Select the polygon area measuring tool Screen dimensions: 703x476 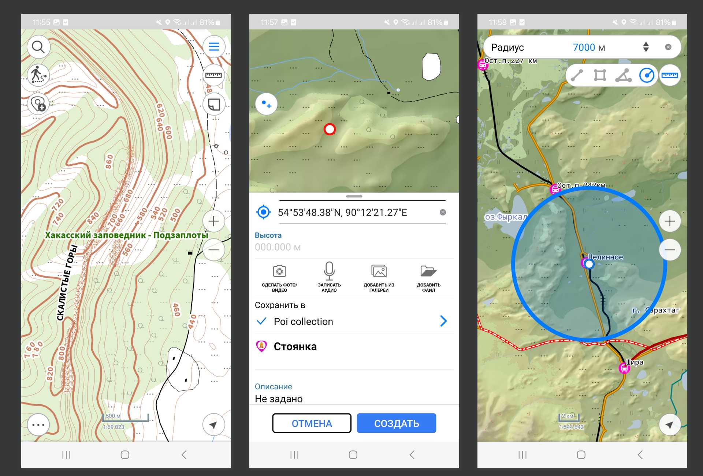(600, 75)
